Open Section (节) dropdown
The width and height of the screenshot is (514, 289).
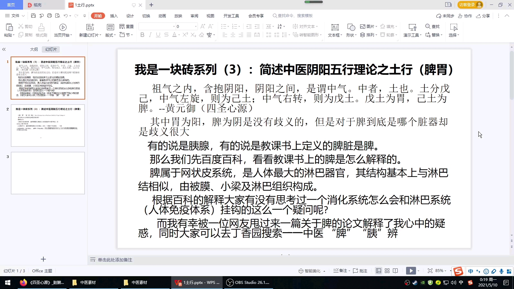[132, 35]
